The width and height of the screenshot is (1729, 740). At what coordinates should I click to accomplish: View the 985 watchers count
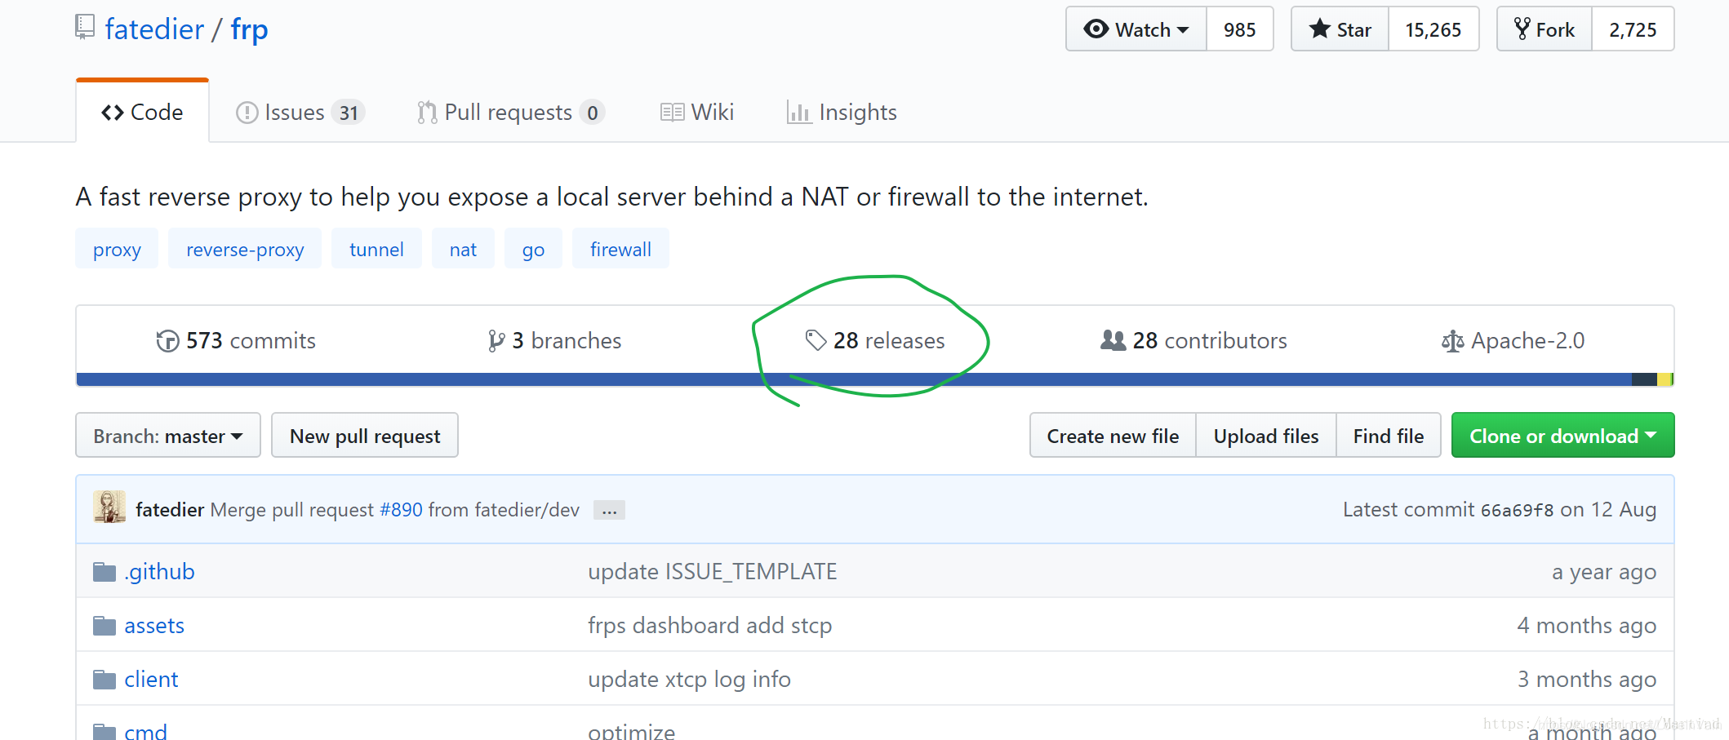coord(1239,29)
